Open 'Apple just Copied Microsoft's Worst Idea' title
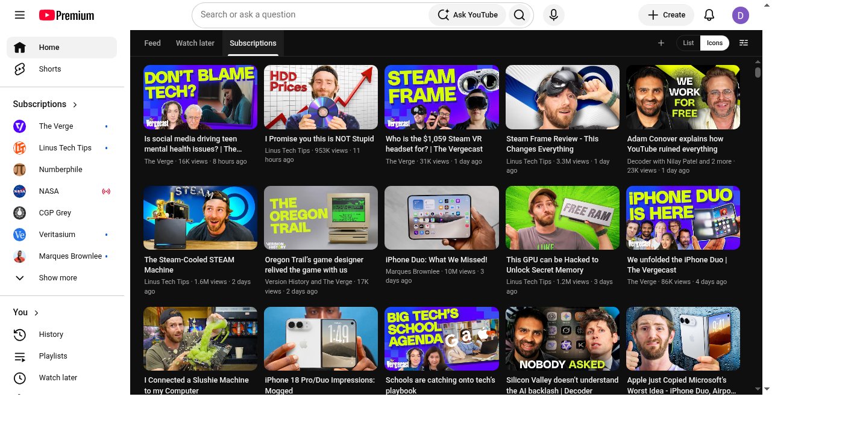This screenshot has width=857, height=438. click(682, 385)
